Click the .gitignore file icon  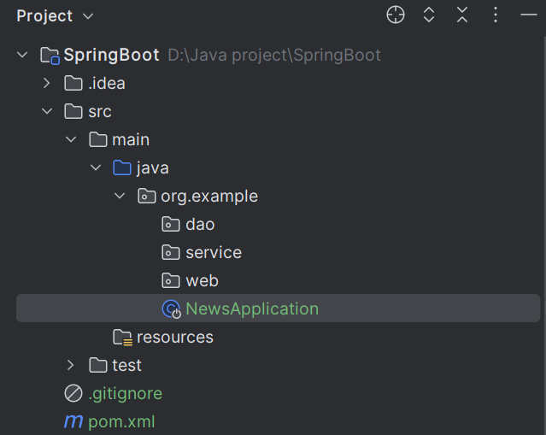coord(73,394)
